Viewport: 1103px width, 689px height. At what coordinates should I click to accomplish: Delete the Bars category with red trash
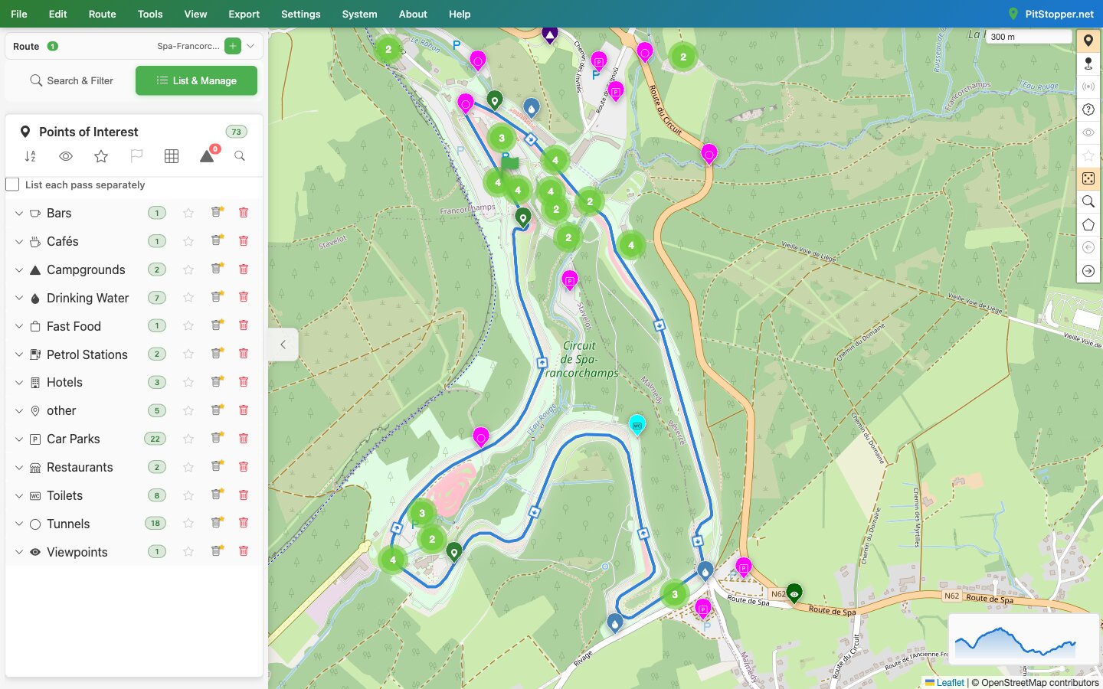point(244,213)
